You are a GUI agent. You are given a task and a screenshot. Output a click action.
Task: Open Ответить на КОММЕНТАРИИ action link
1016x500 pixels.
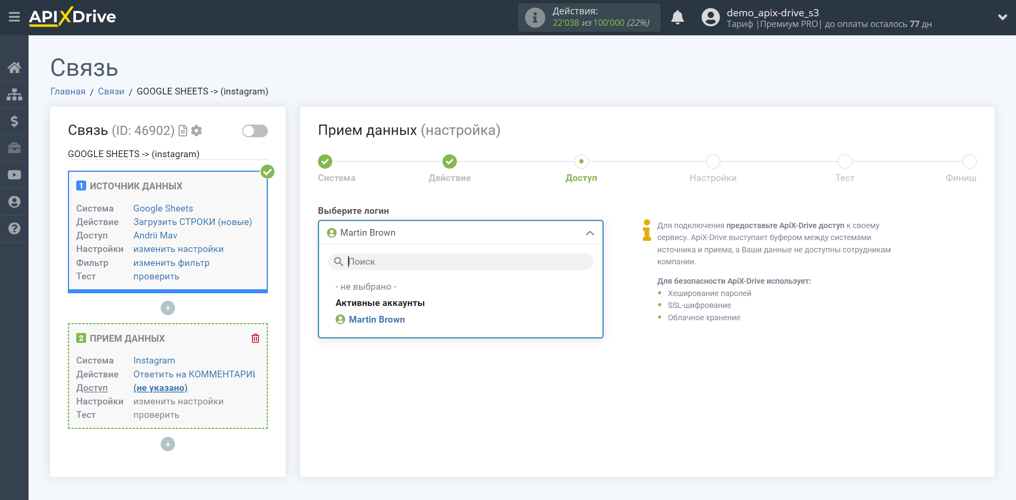tap(194, 374)
